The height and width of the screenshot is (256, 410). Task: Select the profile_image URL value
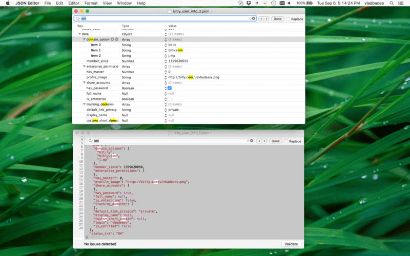194,77
